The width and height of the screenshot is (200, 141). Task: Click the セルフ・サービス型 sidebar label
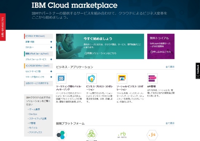click(33, 71)
